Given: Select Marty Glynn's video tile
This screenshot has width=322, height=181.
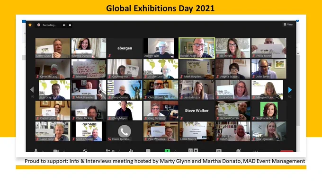Looking at the screenshot, I should click(x=53, y=48).
